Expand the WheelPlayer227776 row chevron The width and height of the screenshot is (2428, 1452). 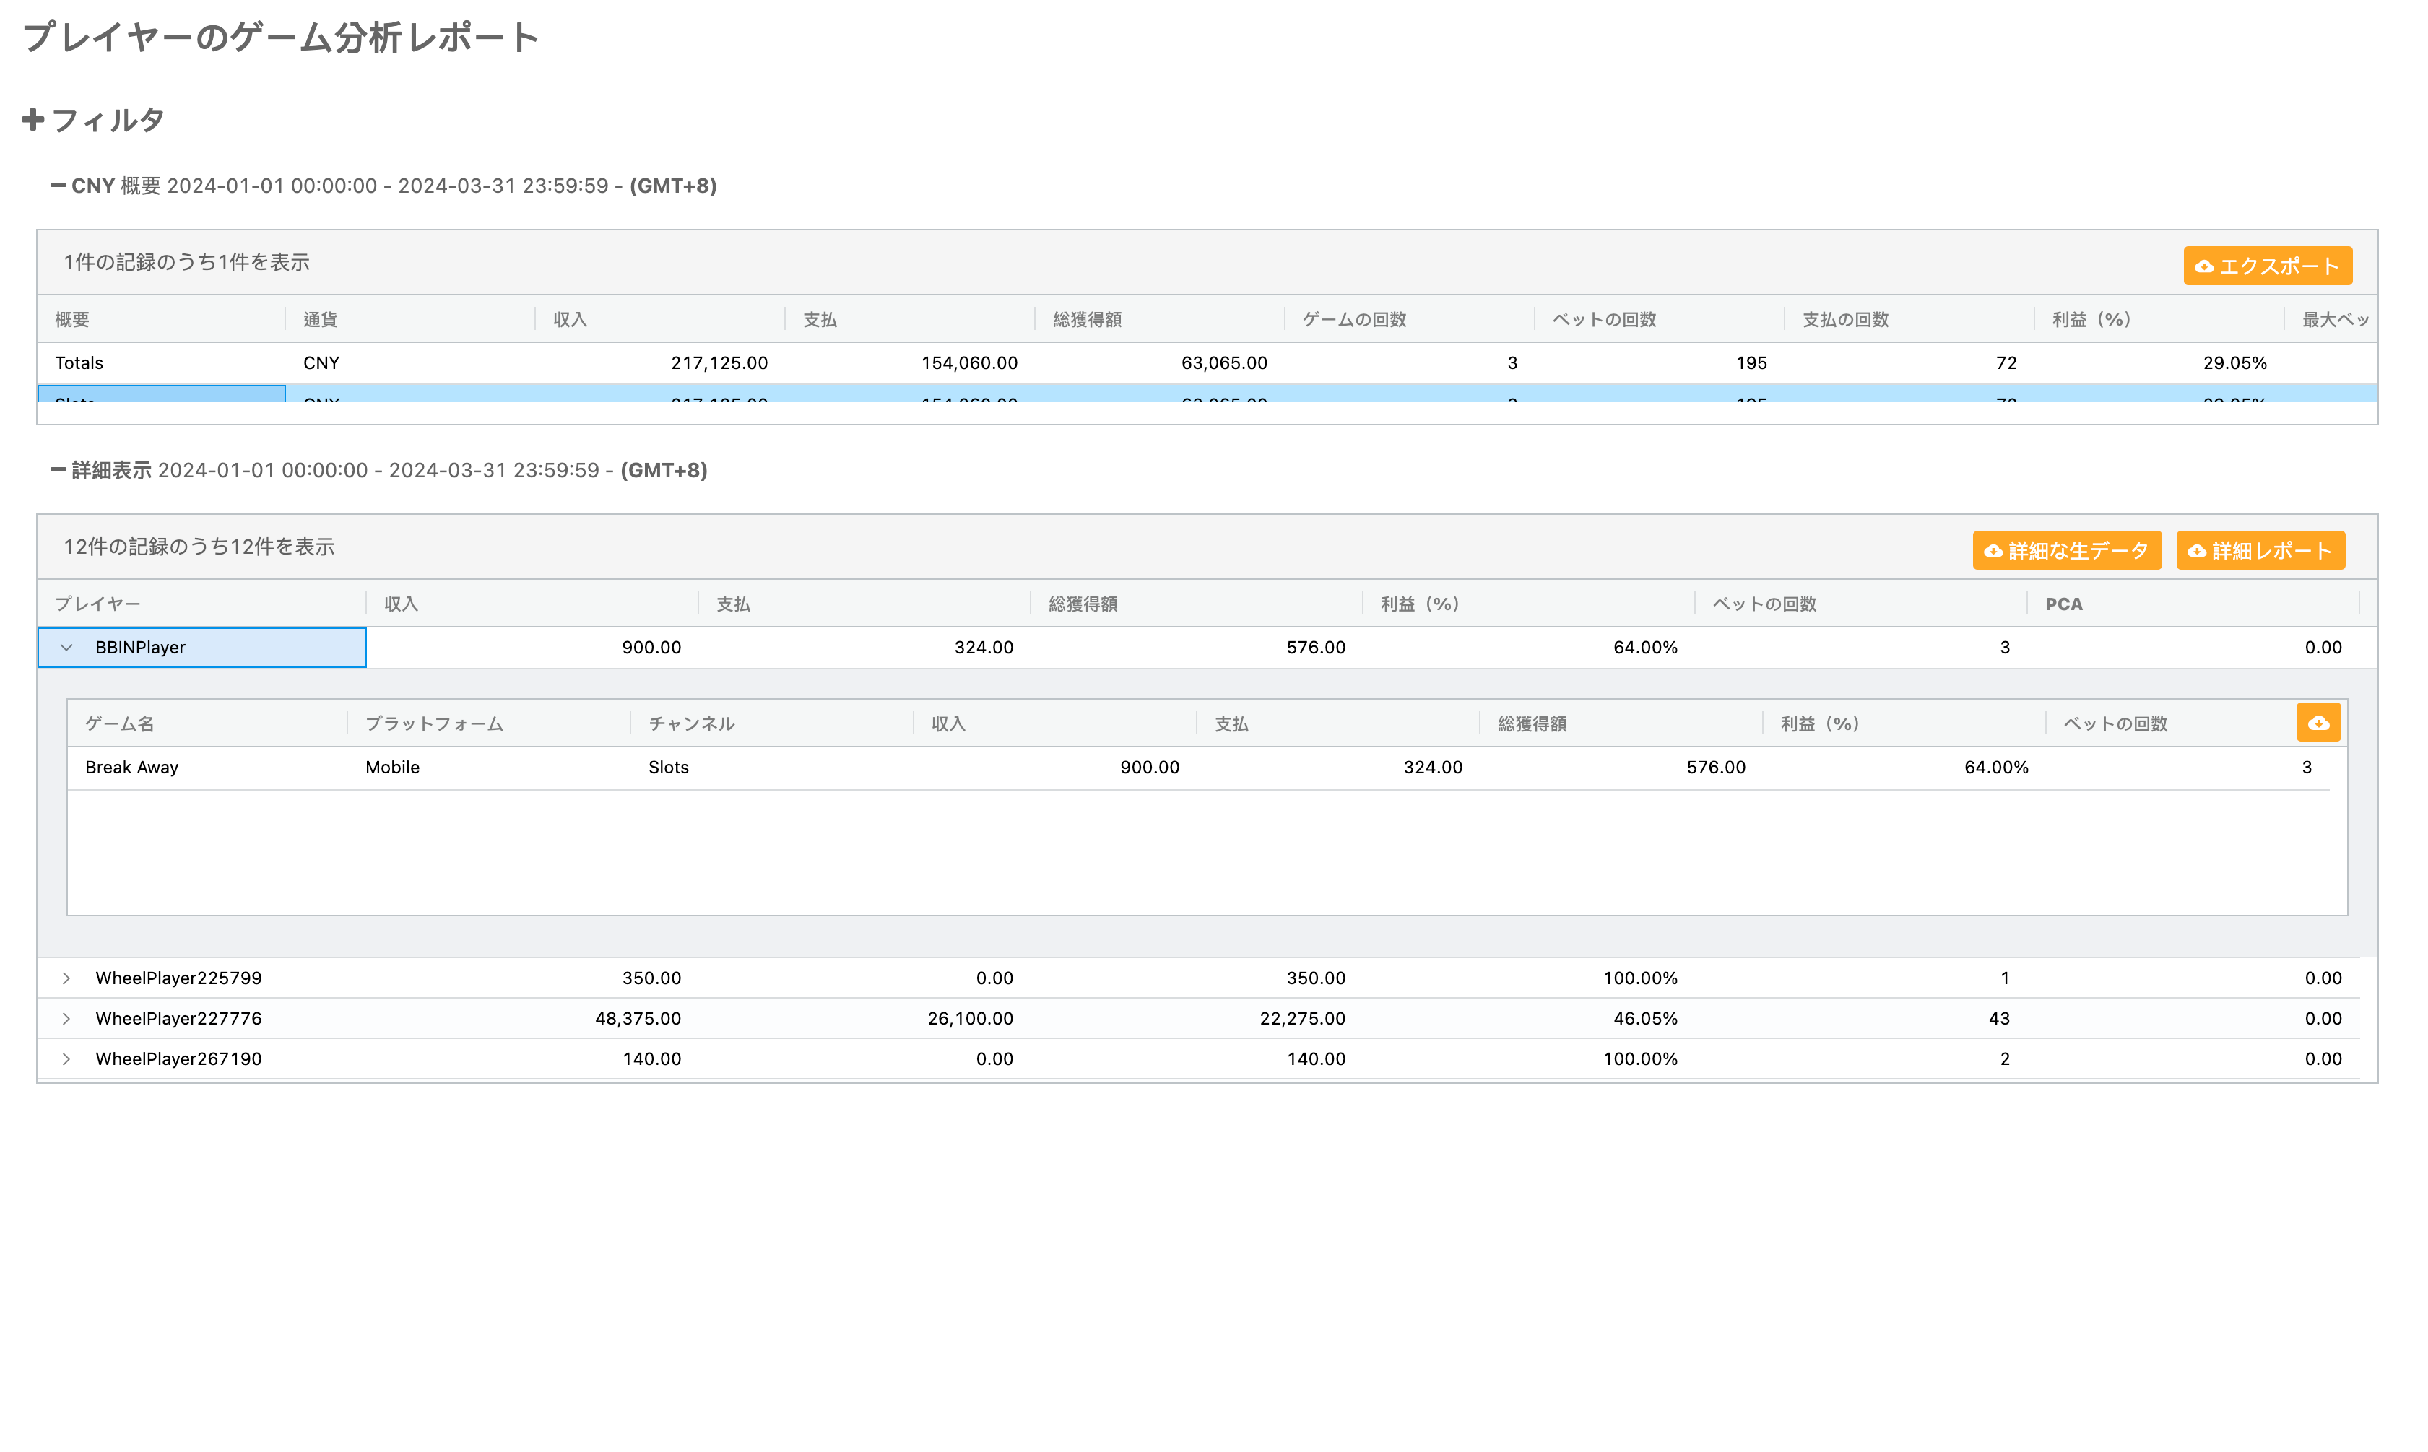66,1019
